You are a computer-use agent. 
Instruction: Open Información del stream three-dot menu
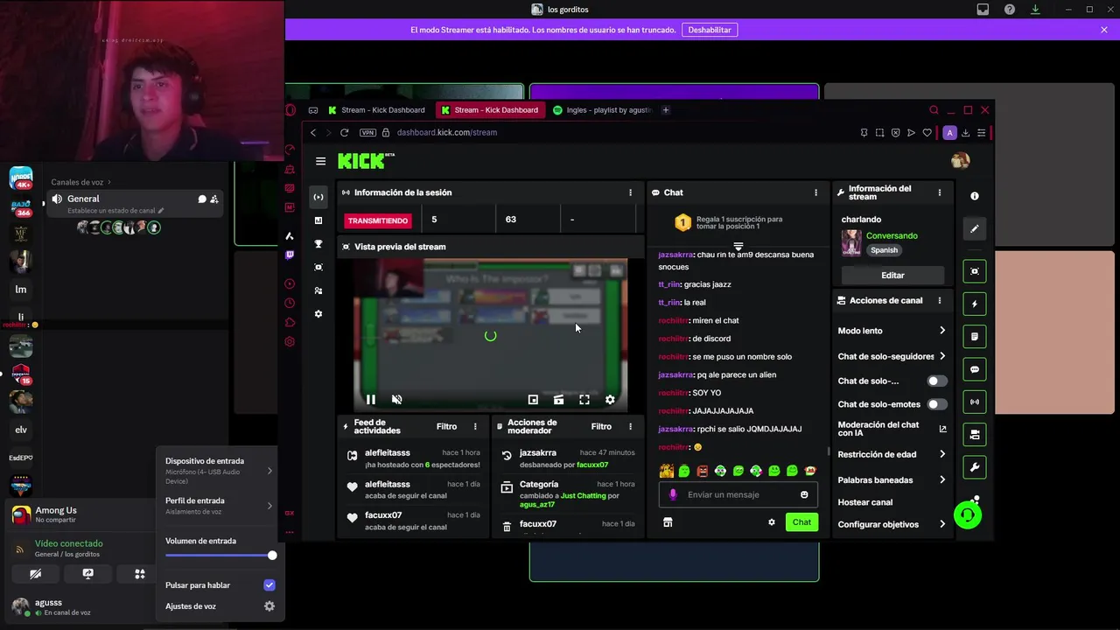[x=940, y=192]
